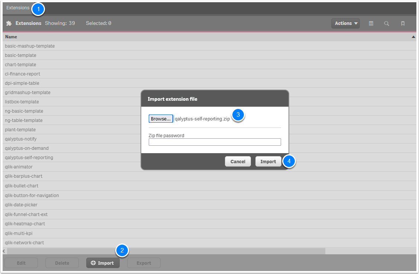Image resolution: width=419 pixels, height=274 pixels.
Task: Switch to the Extensions tab
Action: coord(17,7)
